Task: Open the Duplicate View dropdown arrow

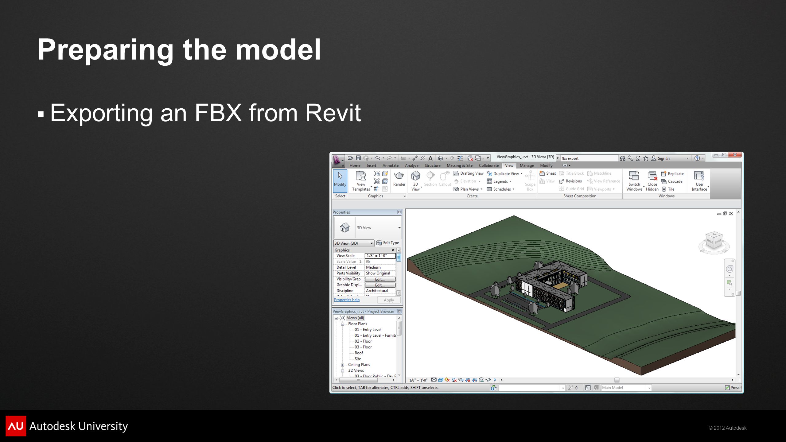Action: click(521, 174)
